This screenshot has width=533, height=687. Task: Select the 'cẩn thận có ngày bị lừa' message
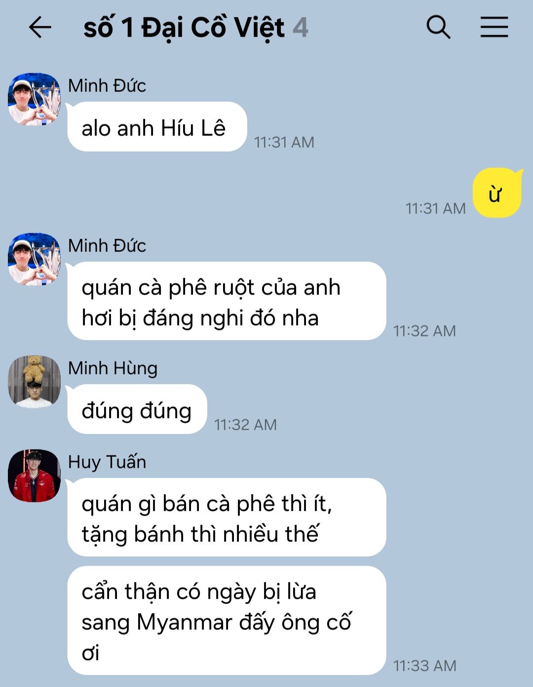pos(227,621)
